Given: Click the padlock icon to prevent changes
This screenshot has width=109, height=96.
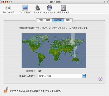Looking at the screenshot, I should (x=6, y=90).
